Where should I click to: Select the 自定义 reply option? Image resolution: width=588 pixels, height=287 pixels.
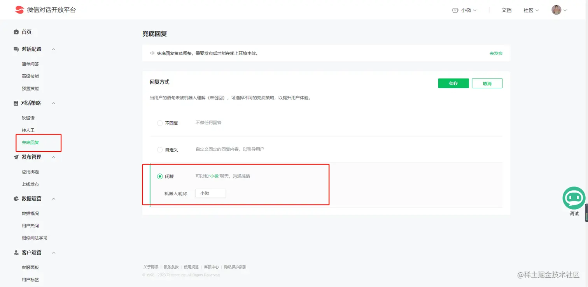pyautogui.click(x=160, y=149)
